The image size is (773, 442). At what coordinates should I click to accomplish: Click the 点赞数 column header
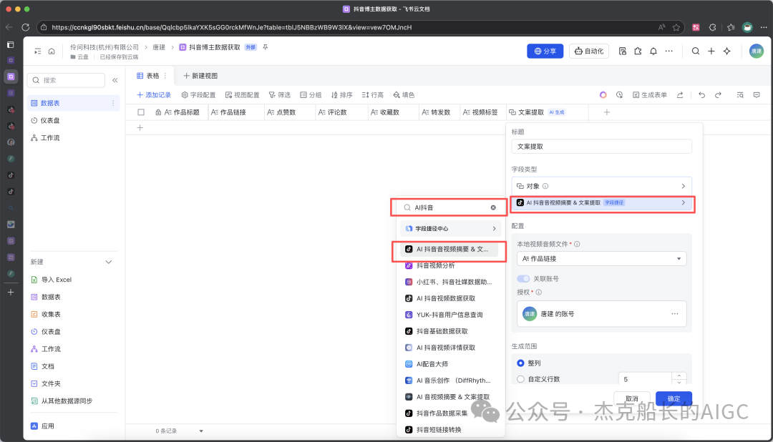pos(290,112)
